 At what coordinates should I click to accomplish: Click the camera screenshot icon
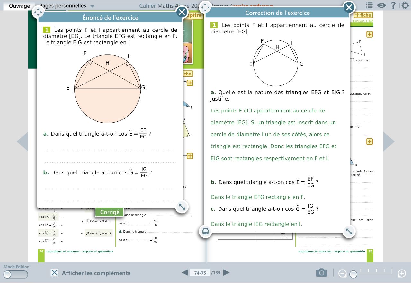point(321,273)
